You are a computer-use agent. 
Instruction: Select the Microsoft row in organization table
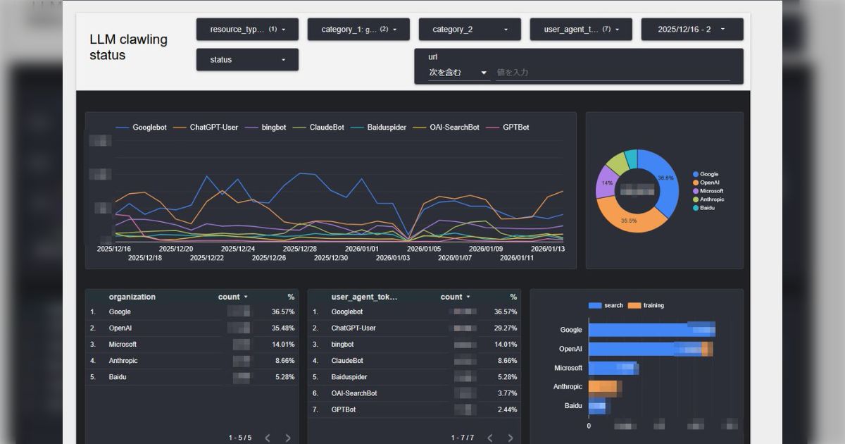click(192, 345)
